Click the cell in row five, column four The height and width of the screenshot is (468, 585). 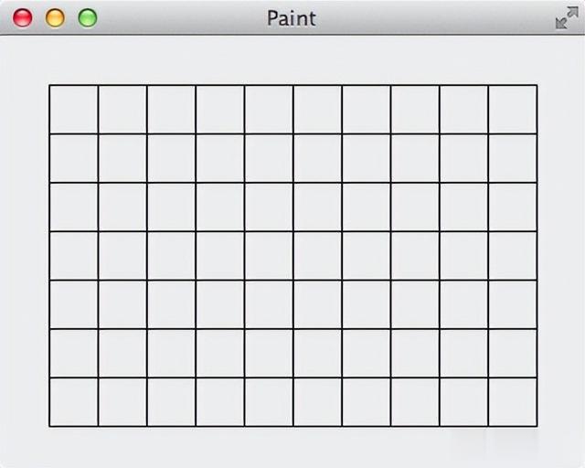point(219,304)
